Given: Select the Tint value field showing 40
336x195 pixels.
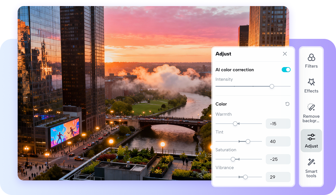Looking at the screenshot, I should click(278, 141).
